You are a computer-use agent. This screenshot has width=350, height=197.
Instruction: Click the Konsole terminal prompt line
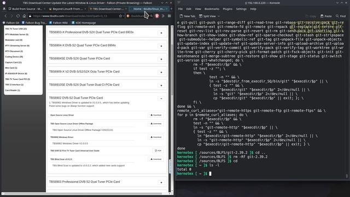point(194,173)
